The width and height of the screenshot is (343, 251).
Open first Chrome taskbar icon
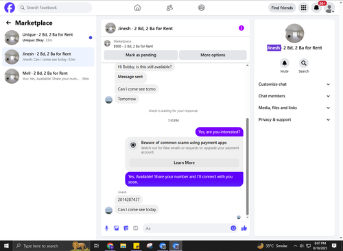click(110, 246)
